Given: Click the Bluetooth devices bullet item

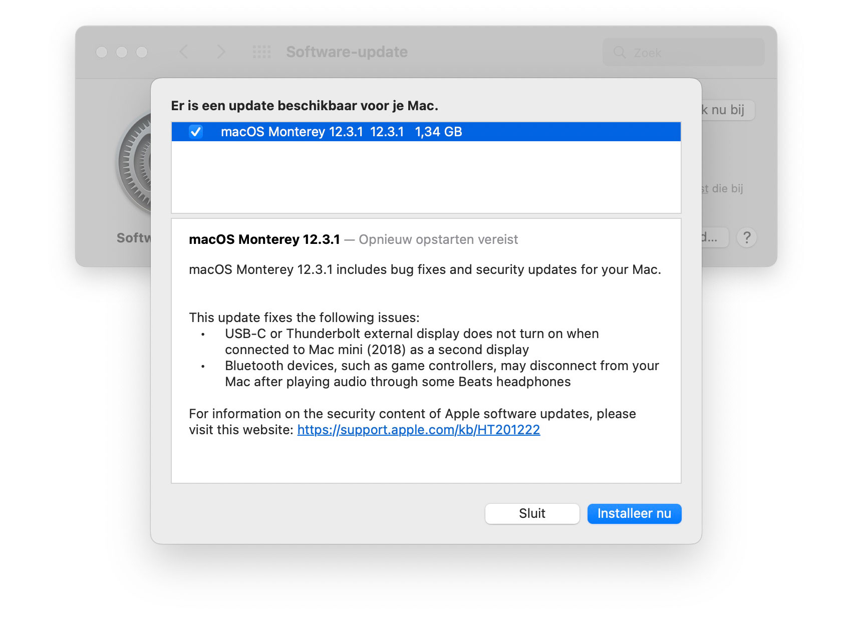Looking at the screenshot, I should pyautogui.click(x=442, y=374).
